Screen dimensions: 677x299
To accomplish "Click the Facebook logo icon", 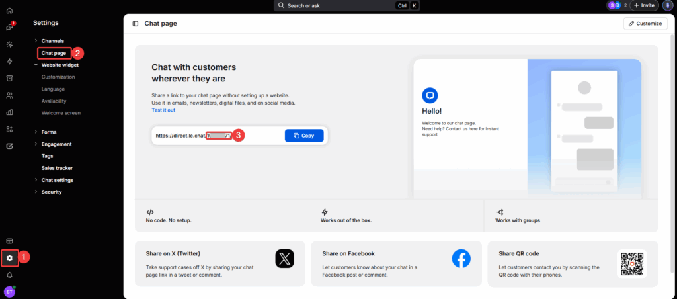I will (x=461, y=259).
